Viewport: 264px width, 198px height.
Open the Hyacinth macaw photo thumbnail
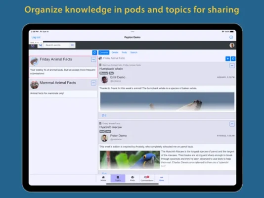[130, 160]
